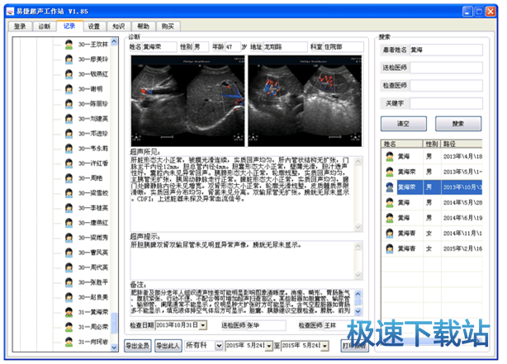Viewport: 507px width, 364px height.
Task: Click the avatar icon beside 30—周艳
Action: pos(69,178)
